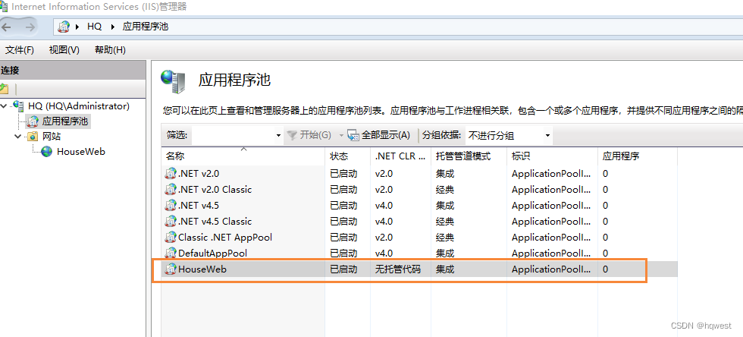Click the 筛选 filter text field
Screen dimensions: 743x337
point(232,135)
